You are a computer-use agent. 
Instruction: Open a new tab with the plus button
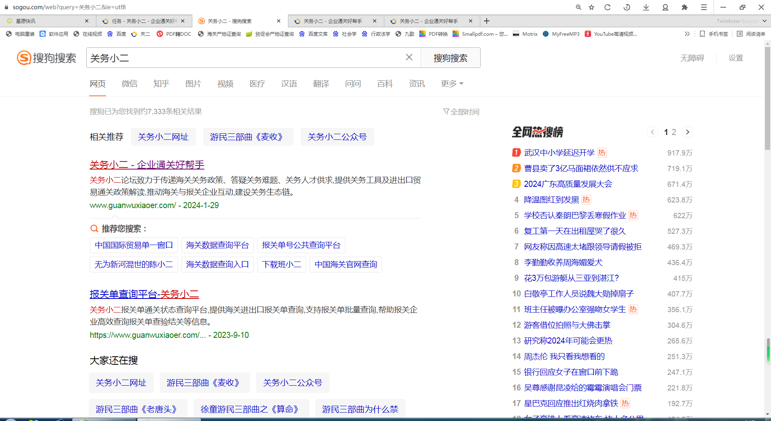(487, 21)
